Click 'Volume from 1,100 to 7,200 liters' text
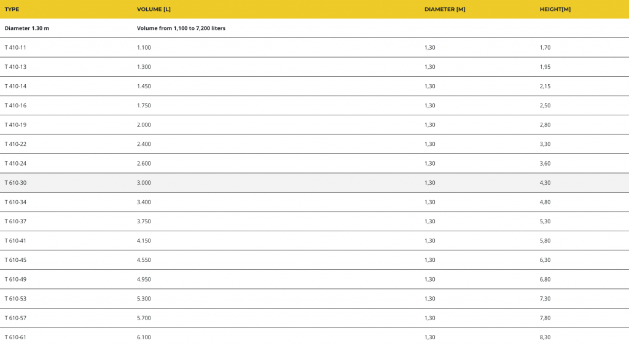629x346 pixels. tap(181, 28)
